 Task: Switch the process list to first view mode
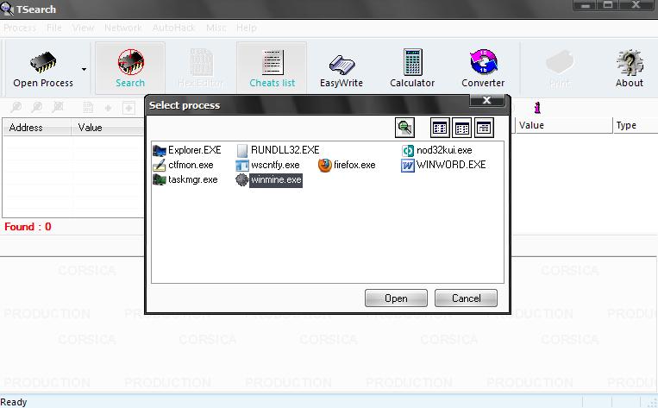440,128
